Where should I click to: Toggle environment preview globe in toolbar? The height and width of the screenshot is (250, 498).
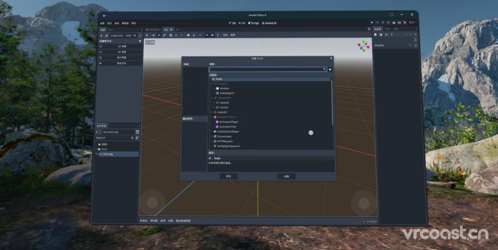[x=212, y=35]
